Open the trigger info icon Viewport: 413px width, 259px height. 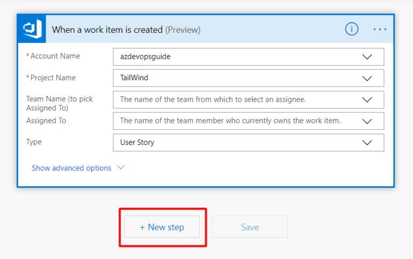pos(352,30)
